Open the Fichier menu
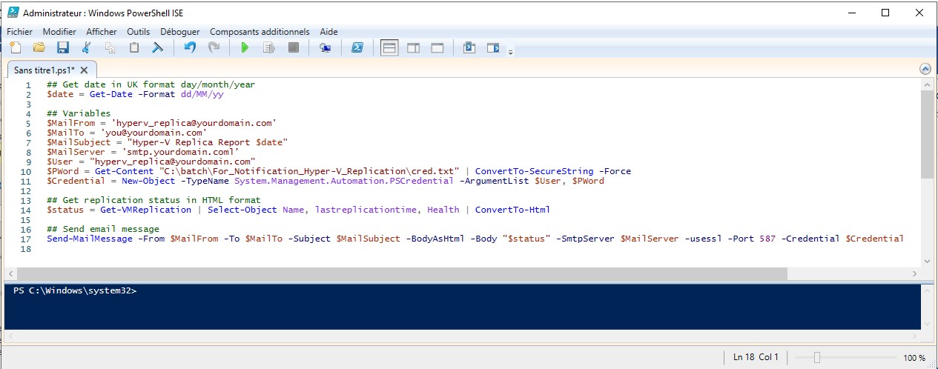 click(19, 32)
